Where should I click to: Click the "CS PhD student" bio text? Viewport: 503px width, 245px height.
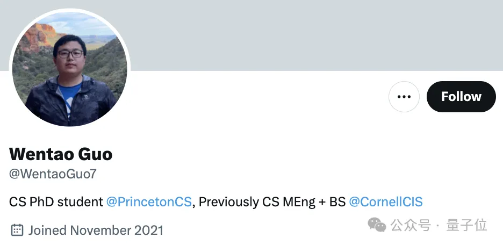(56, 202)
